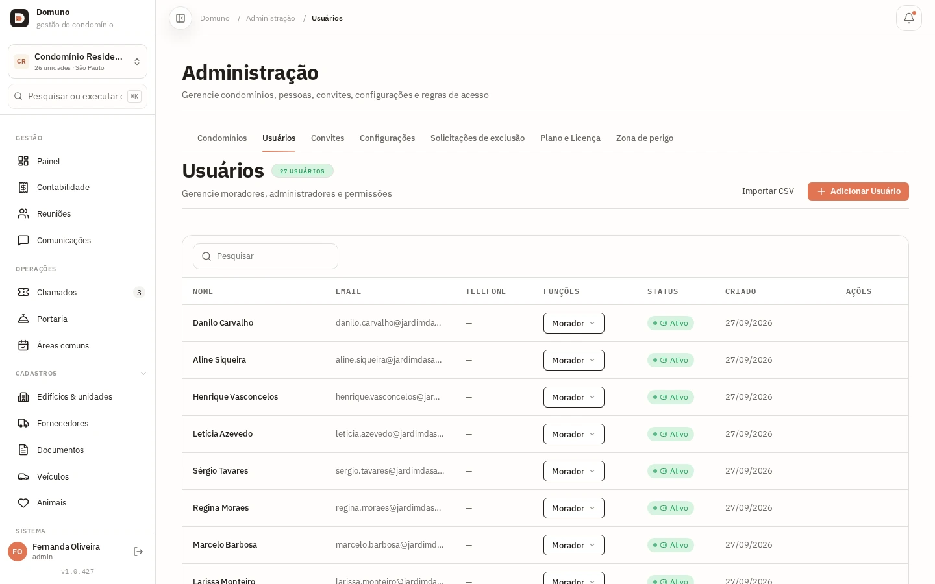Click email aline.siqueira@jardimdasa...
The width and height of the screenshot is (935, 584).
pyautogui.click(x=389, y=360)
